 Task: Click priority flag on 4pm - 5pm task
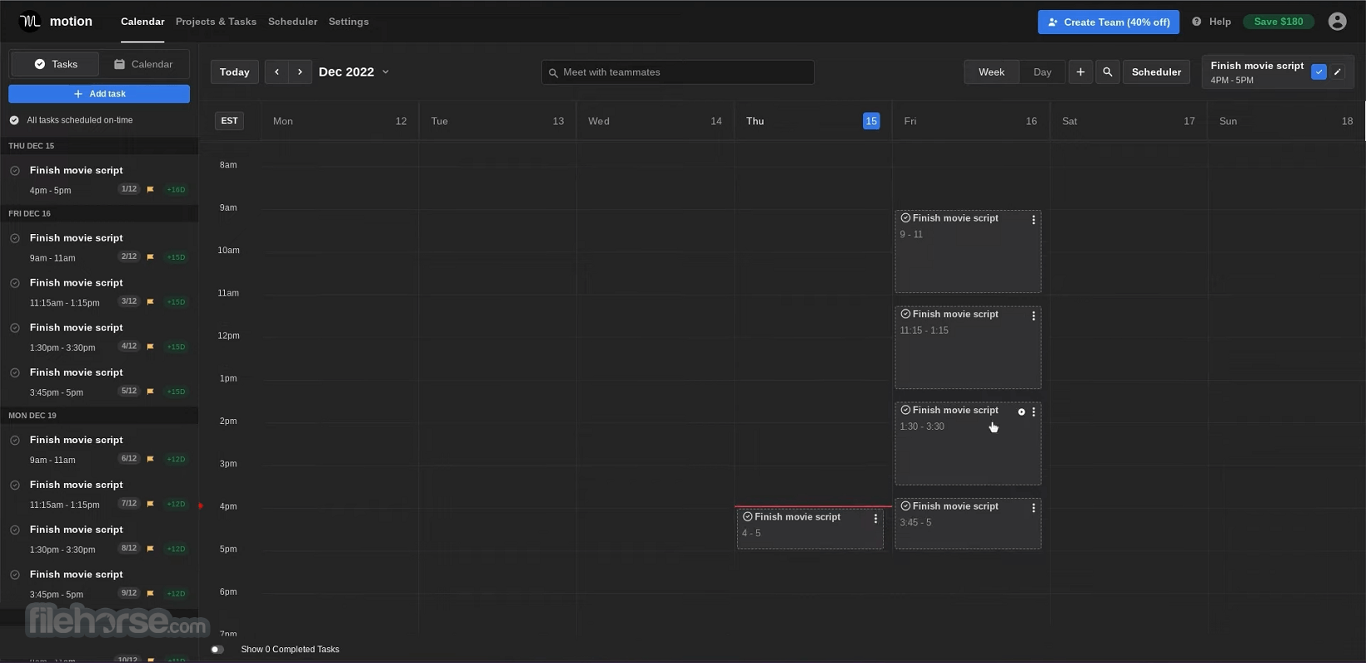[150, 190]
